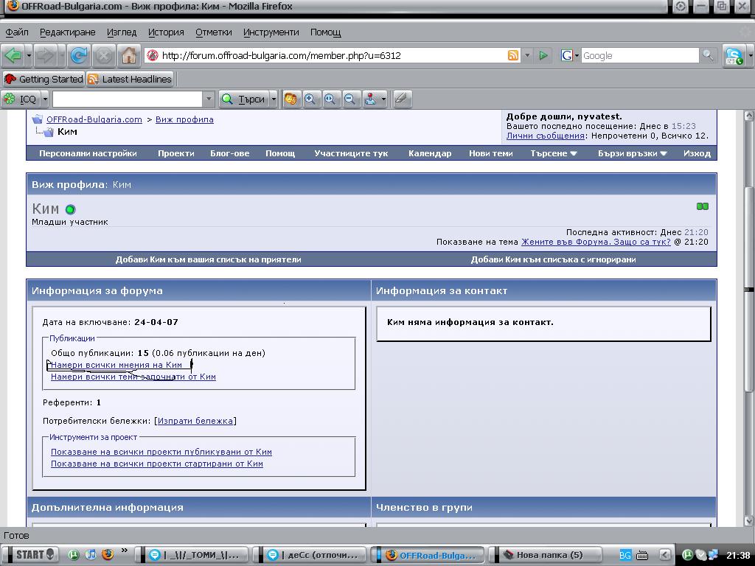Click the Skype toolbar icon
This screenshot has width=755, height=566.
point(734,56)
